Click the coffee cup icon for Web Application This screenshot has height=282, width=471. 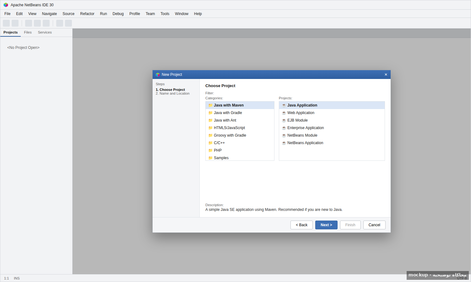click(284, 113)
